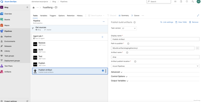Click the Summary button
201x102 pixels.
pyautogui.click(x=124, y=16)
